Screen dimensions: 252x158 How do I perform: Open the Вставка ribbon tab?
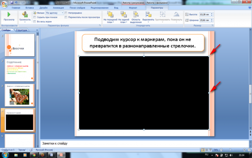pos(29,8)
